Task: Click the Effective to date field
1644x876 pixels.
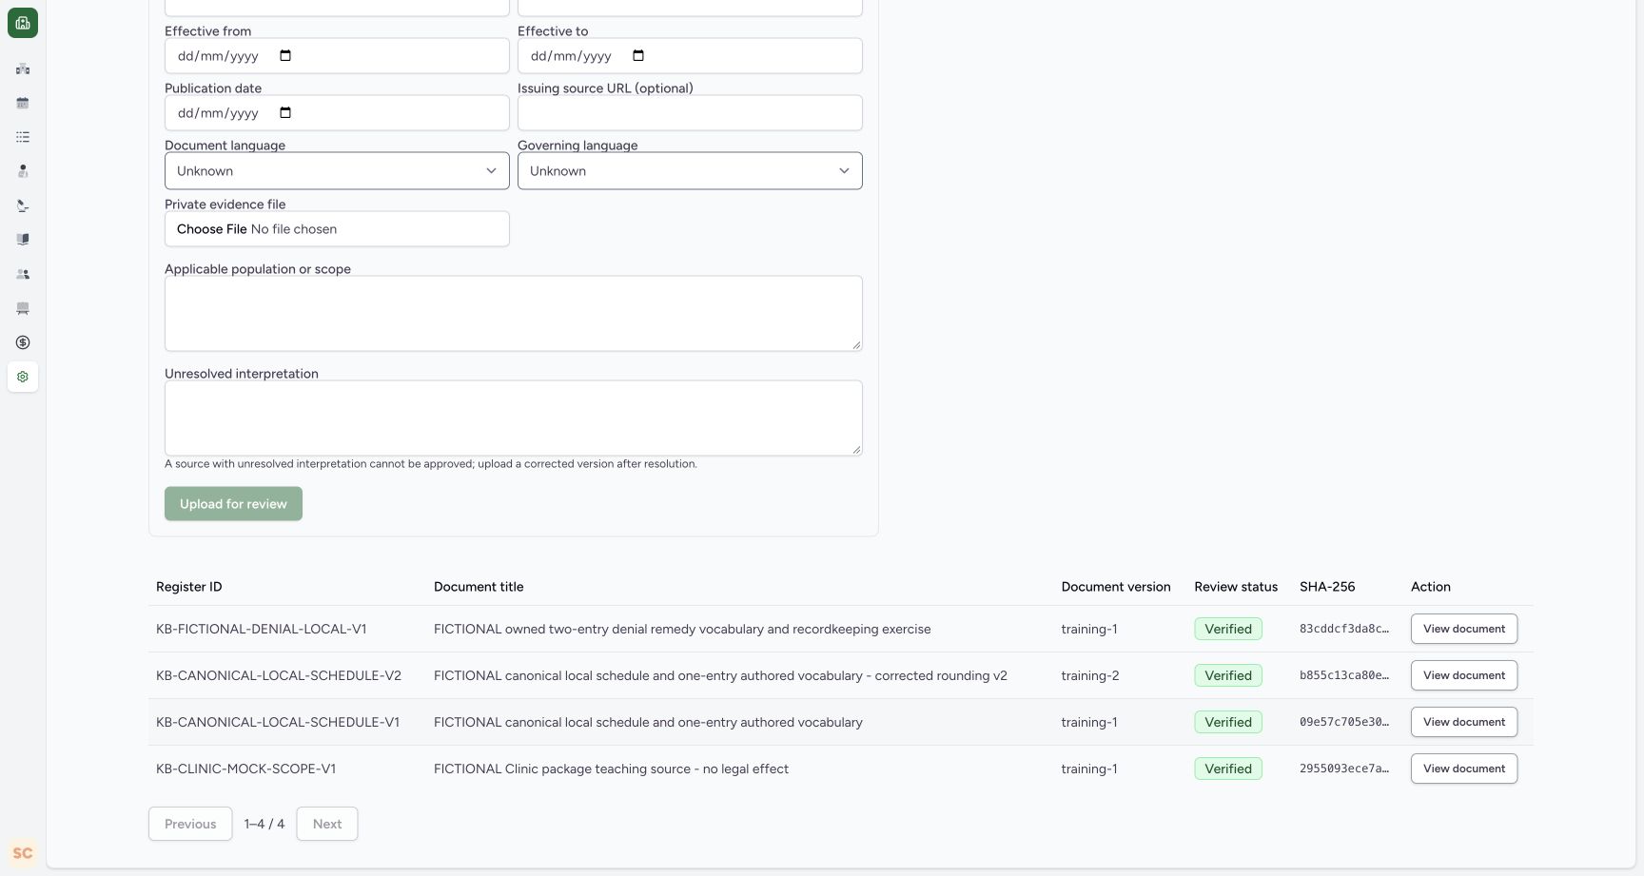Action: [690, 55]
